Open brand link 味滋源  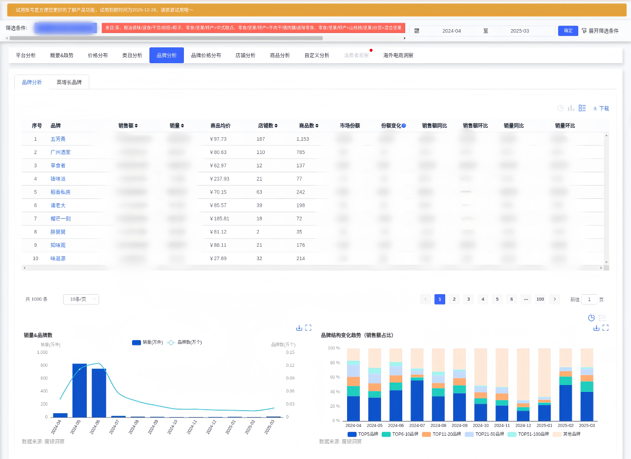pos(58,259)
